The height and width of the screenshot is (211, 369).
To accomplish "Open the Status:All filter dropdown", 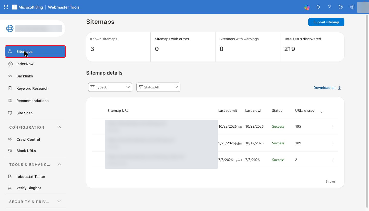I will (158, 87).
